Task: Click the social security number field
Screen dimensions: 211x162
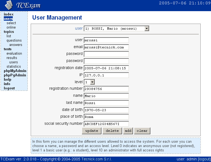Action: click(106, 124)
